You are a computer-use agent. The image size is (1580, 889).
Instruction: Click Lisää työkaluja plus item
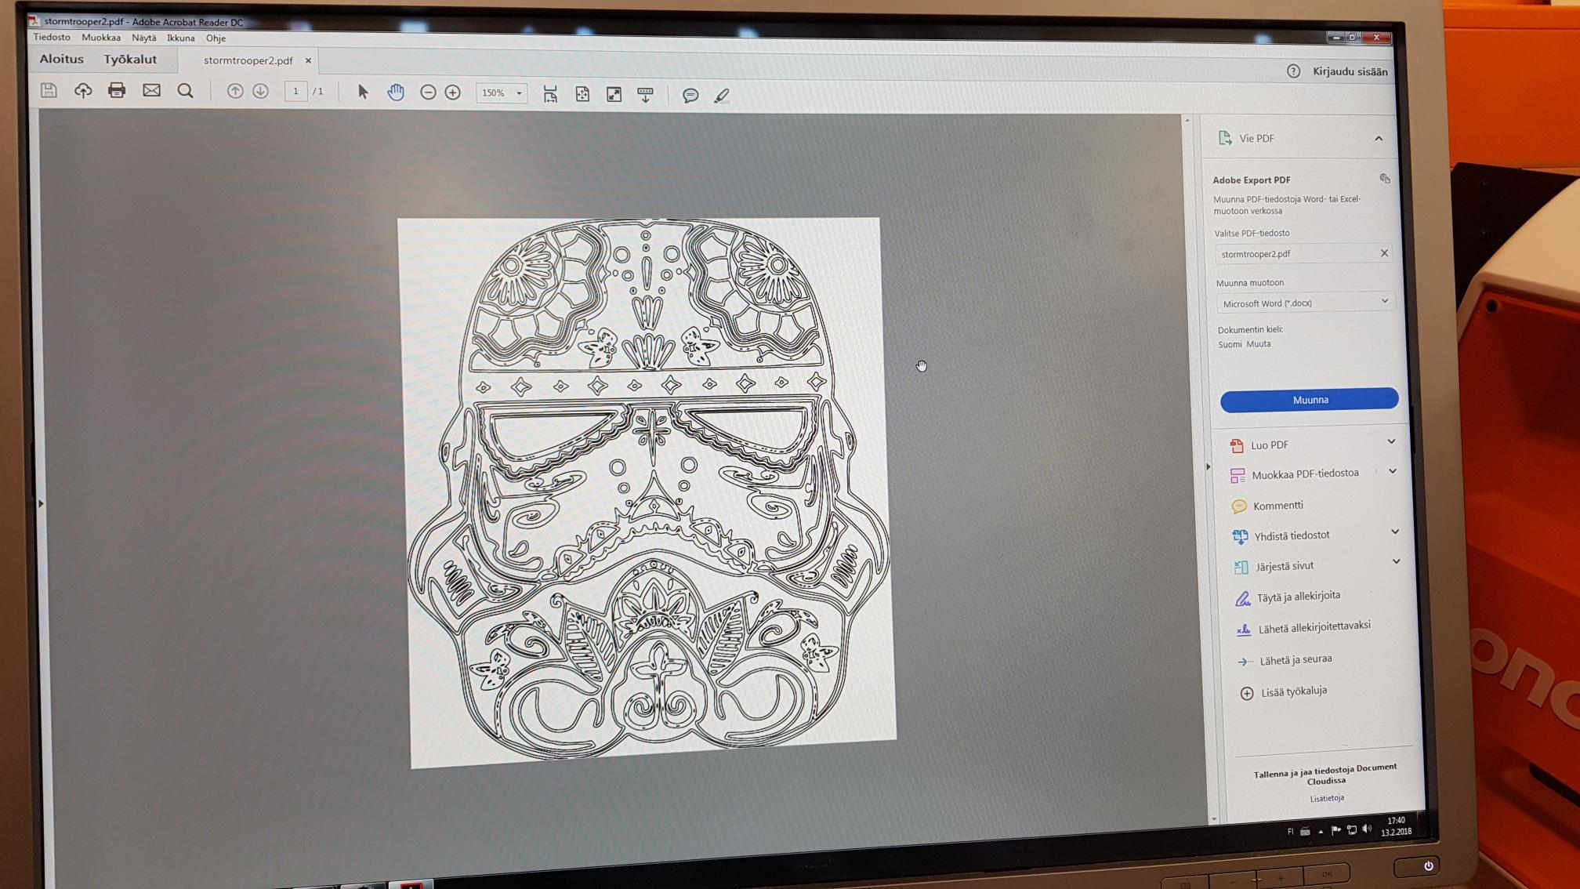1294,691
